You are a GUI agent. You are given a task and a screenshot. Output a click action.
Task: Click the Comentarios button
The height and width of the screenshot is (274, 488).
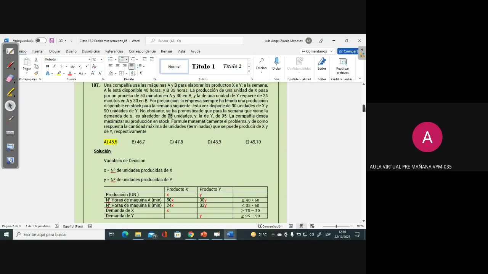pyautogui.click(x=317, y=51)
